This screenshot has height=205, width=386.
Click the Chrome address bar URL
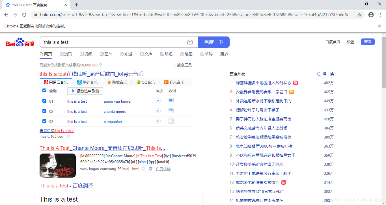197,15
